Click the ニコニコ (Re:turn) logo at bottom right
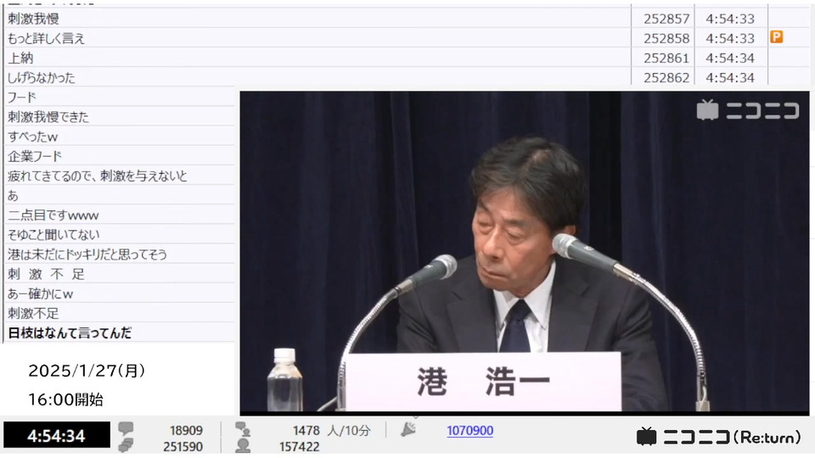The image size is (815, 458). click(x=718, y=438)
